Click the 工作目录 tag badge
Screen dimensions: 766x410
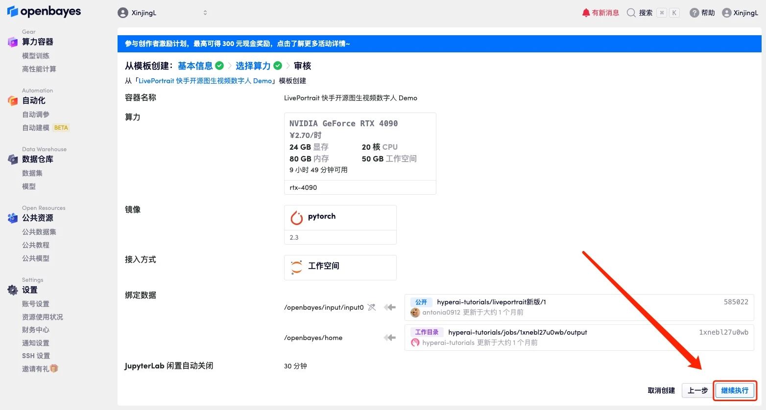pyautogui.click(x=427, y=332)
